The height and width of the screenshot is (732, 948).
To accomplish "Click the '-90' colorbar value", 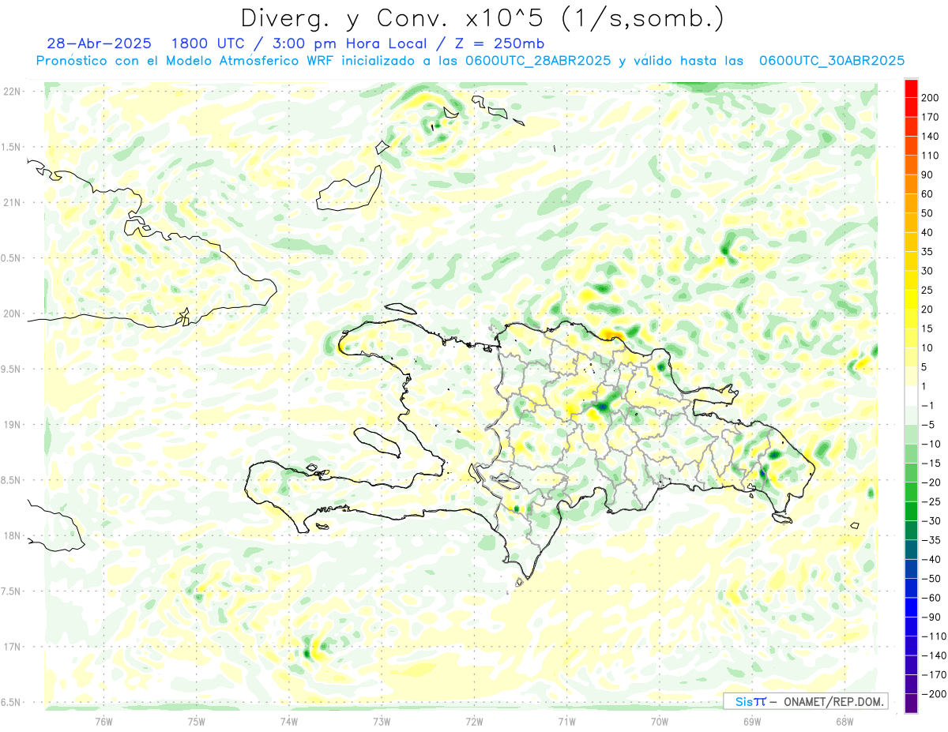I will tap(931, 618).
